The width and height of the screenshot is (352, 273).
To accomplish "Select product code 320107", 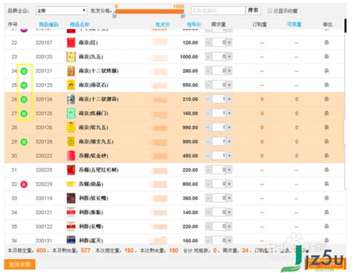I will [x=44, y=43].
